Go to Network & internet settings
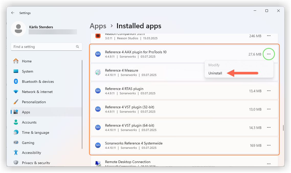The image size is (291, 173). coord(37,92)
